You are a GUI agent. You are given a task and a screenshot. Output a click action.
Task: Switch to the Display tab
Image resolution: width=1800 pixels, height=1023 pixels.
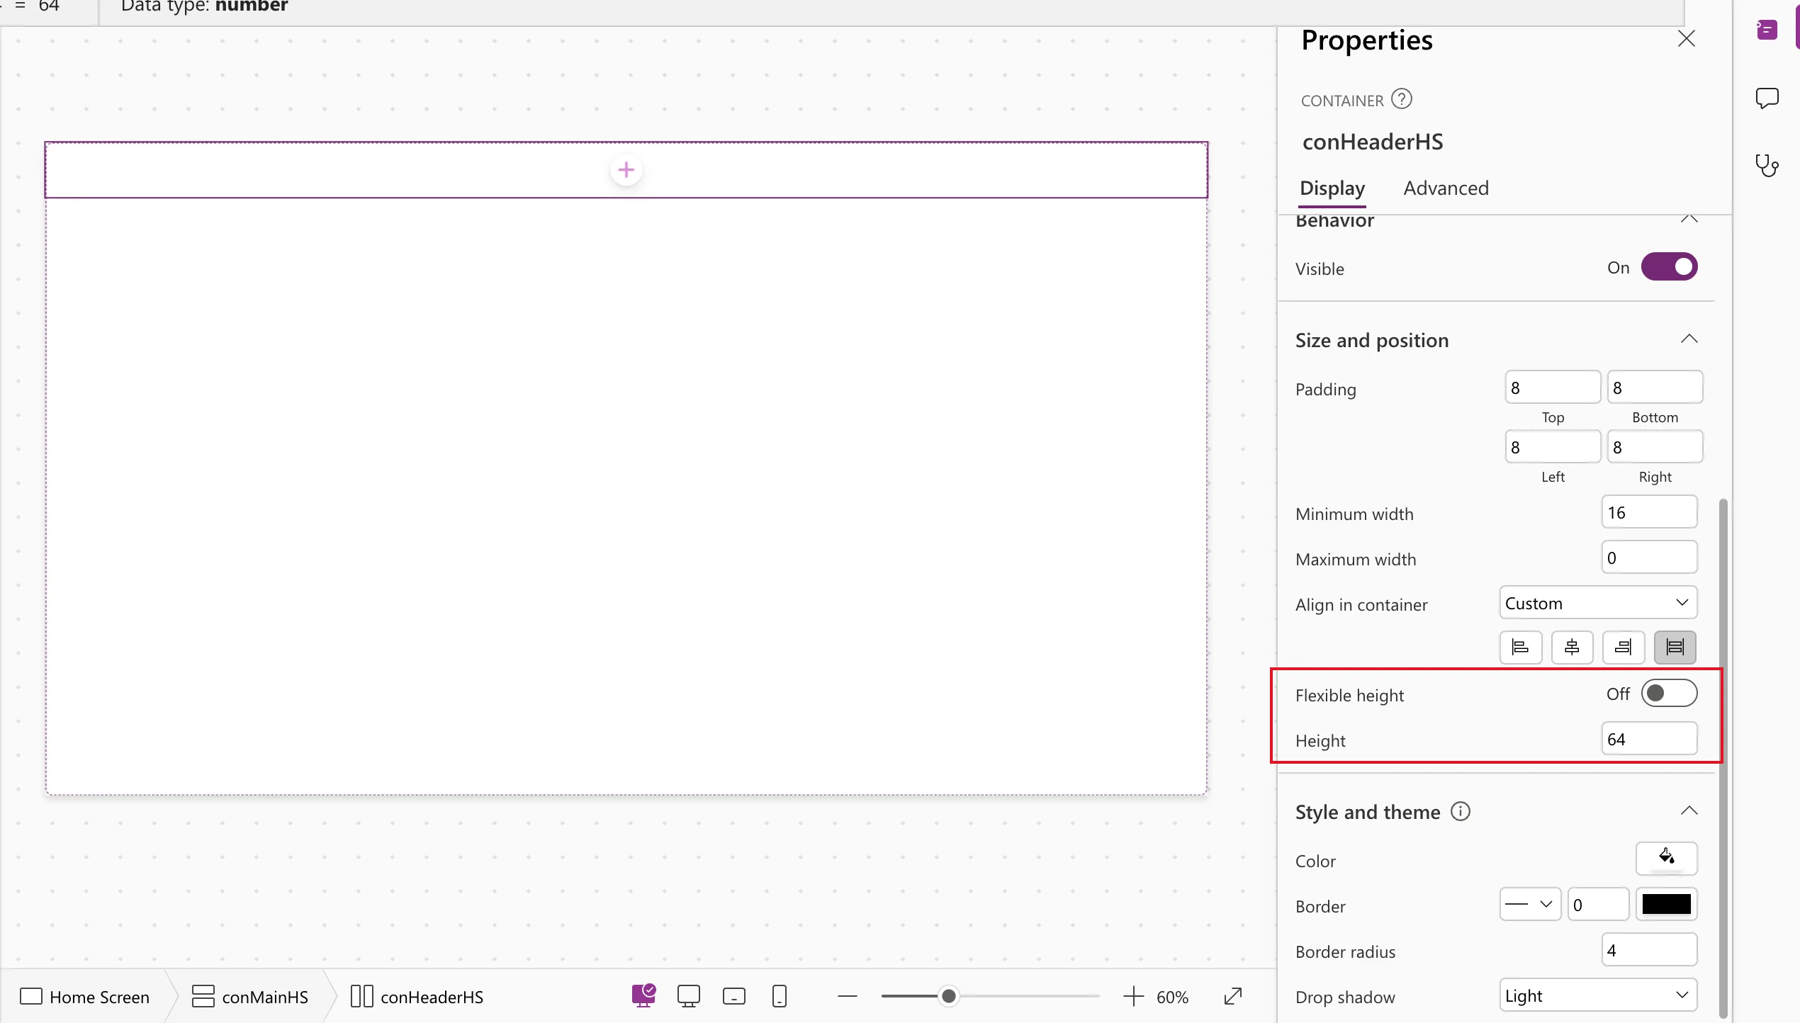tap(1332, 188)
